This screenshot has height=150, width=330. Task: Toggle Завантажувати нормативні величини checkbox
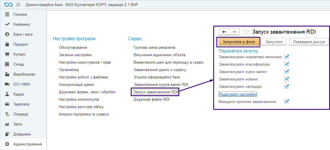pos(286,56)
